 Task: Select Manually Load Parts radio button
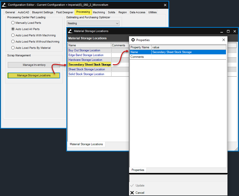tap(13, 23)
